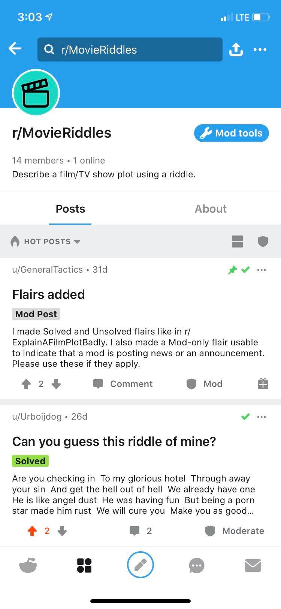Image resolution: width=281 pixels, height=609 pixels.
Task: Tap the green approved checkmark on Urboijdog's post
Action: coord(245,417)
